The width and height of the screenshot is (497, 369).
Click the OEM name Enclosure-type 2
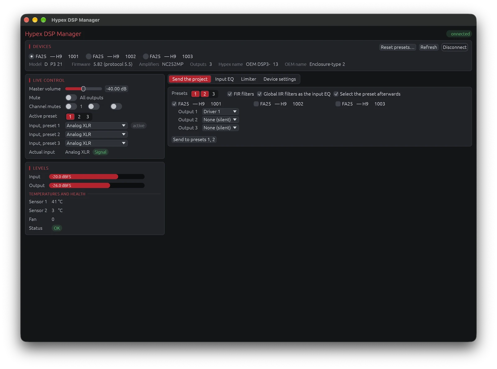(327, 64)
